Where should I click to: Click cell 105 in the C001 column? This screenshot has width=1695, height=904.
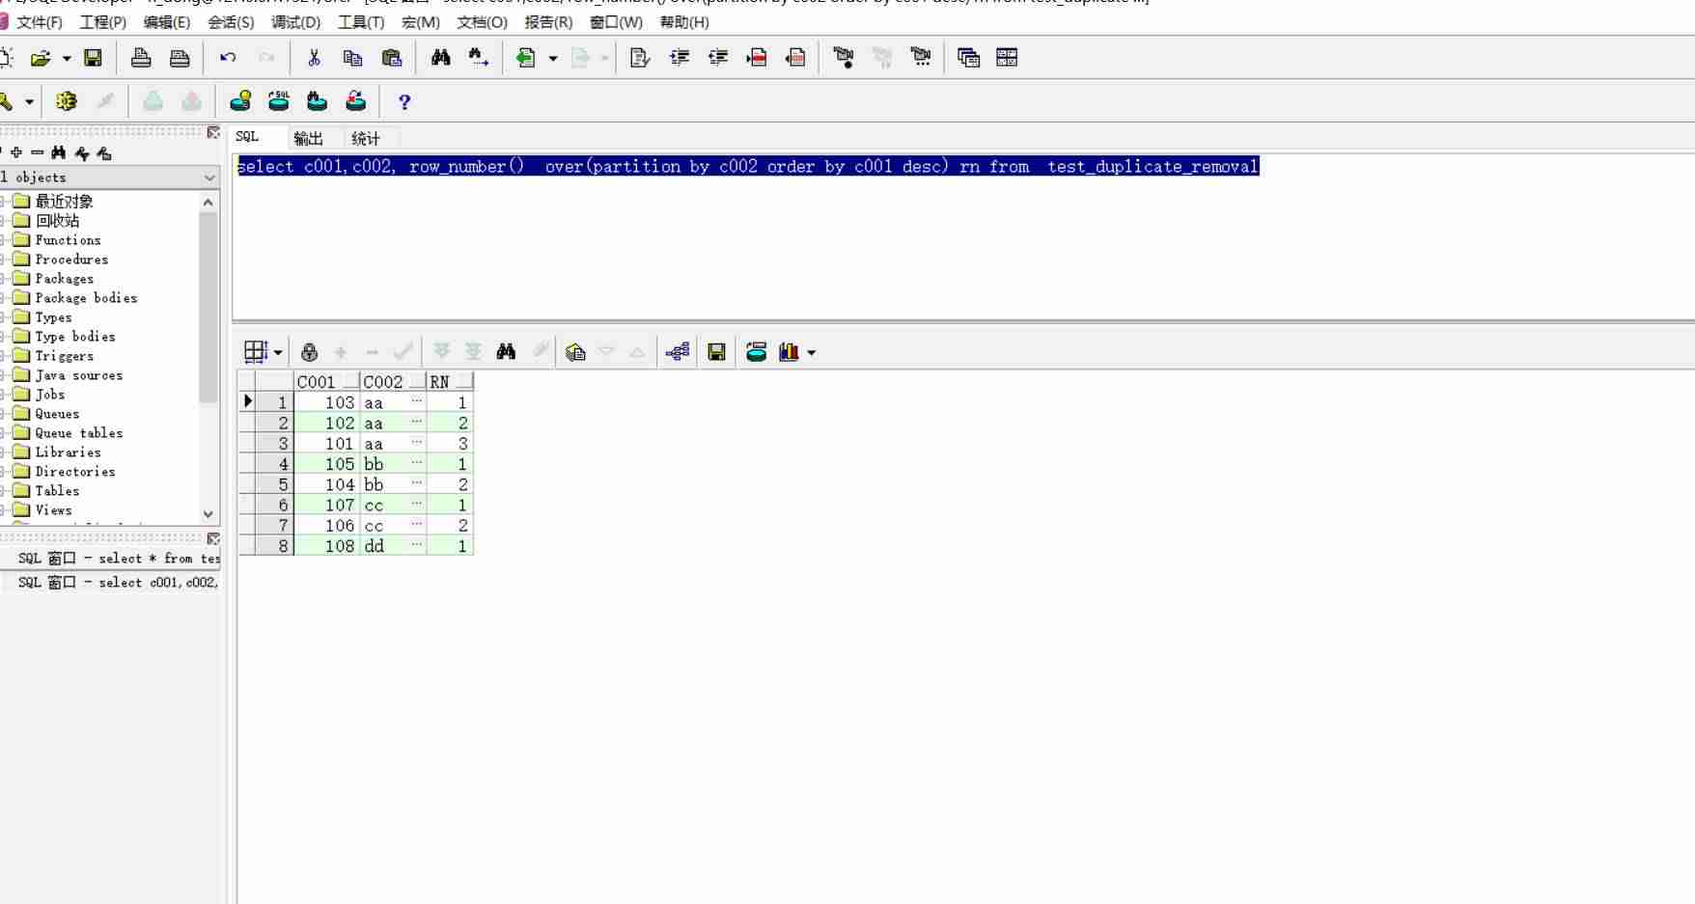327,464
